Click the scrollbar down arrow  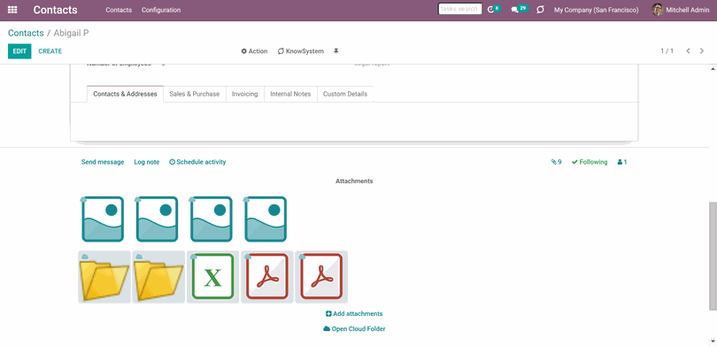tap(713, 341)
